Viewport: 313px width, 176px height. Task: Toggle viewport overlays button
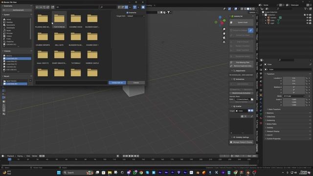[236, 9]
